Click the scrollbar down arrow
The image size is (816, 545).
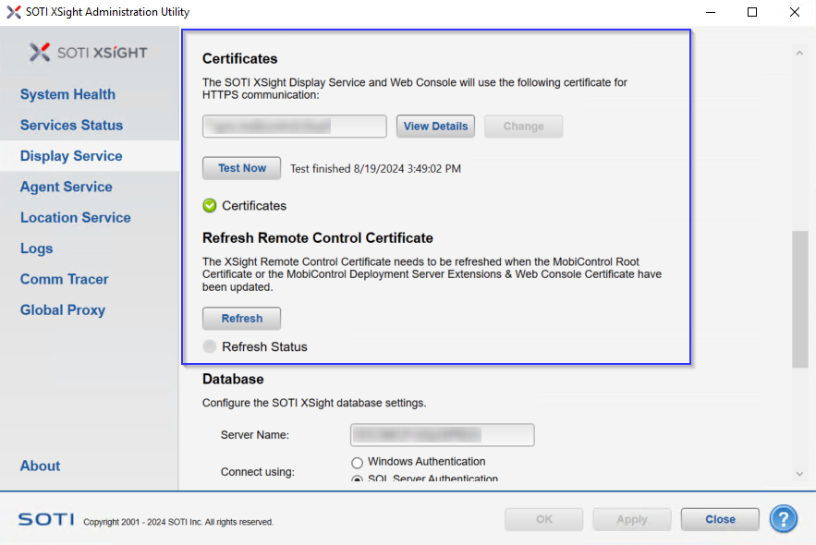[x=799, y=474]
